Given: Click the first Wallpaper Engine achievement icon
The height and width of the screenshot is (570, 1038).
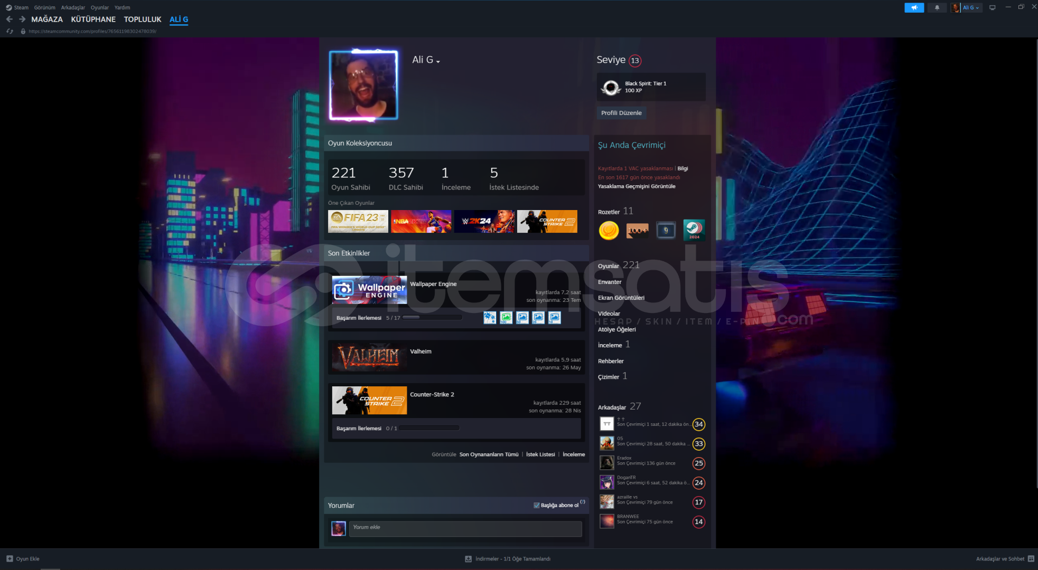Looking at the screenshot, I should (x=490, y=317).
